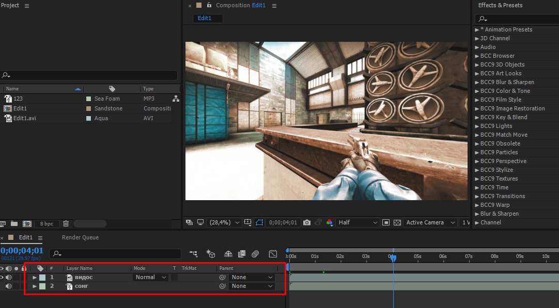Screen dimensions: 559x308
Task: Expand the видос layer properties triangle
Action: coord(35,278)
